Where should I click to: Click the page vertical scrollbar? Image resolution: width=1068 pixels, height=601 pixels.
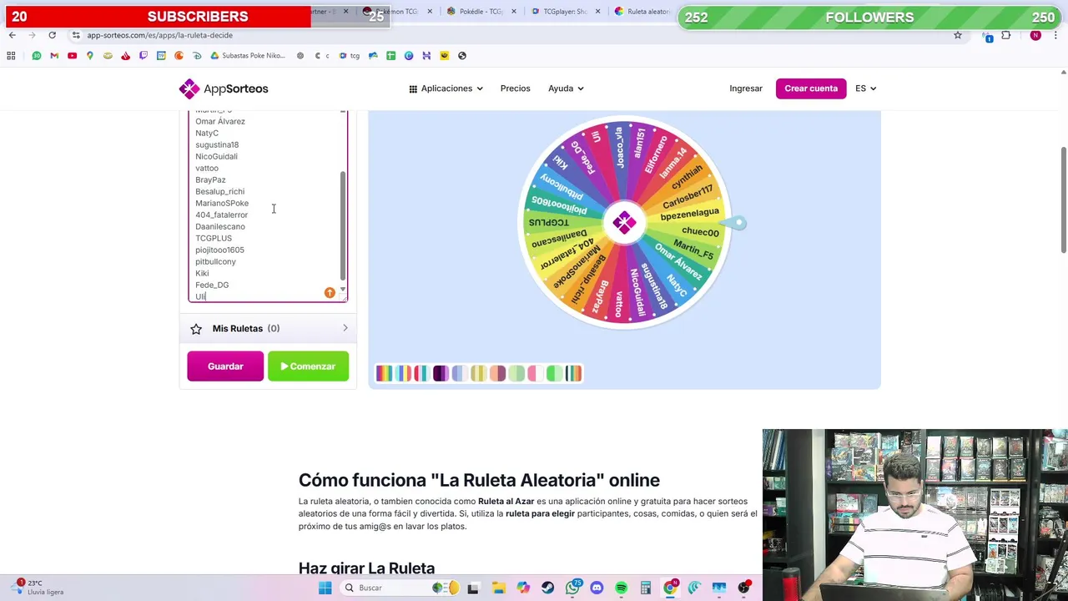click(1063, 200)
